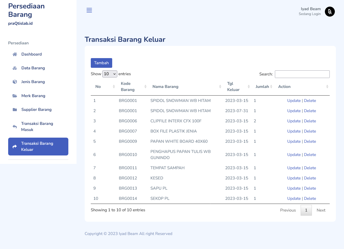344x249 pixels.
Task: Click the Data Barang cubes icon
Action: pos(15,68)
